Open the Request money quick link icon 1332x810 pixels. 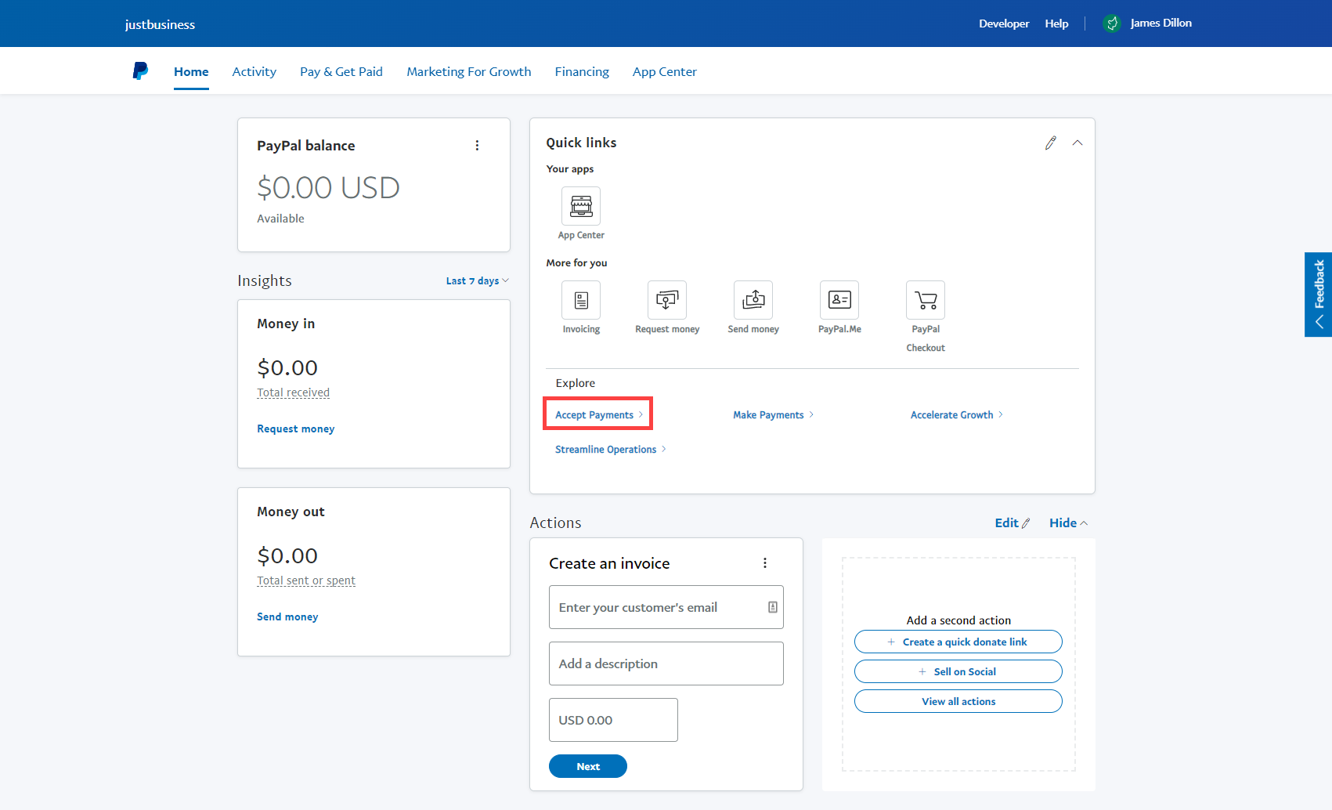[667, 300]
